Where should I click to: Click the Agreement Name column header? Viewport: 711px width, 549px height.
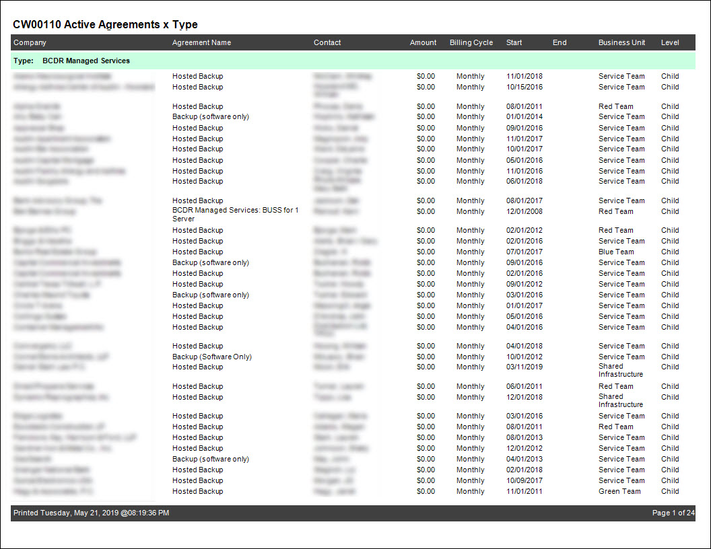(201, 42)
